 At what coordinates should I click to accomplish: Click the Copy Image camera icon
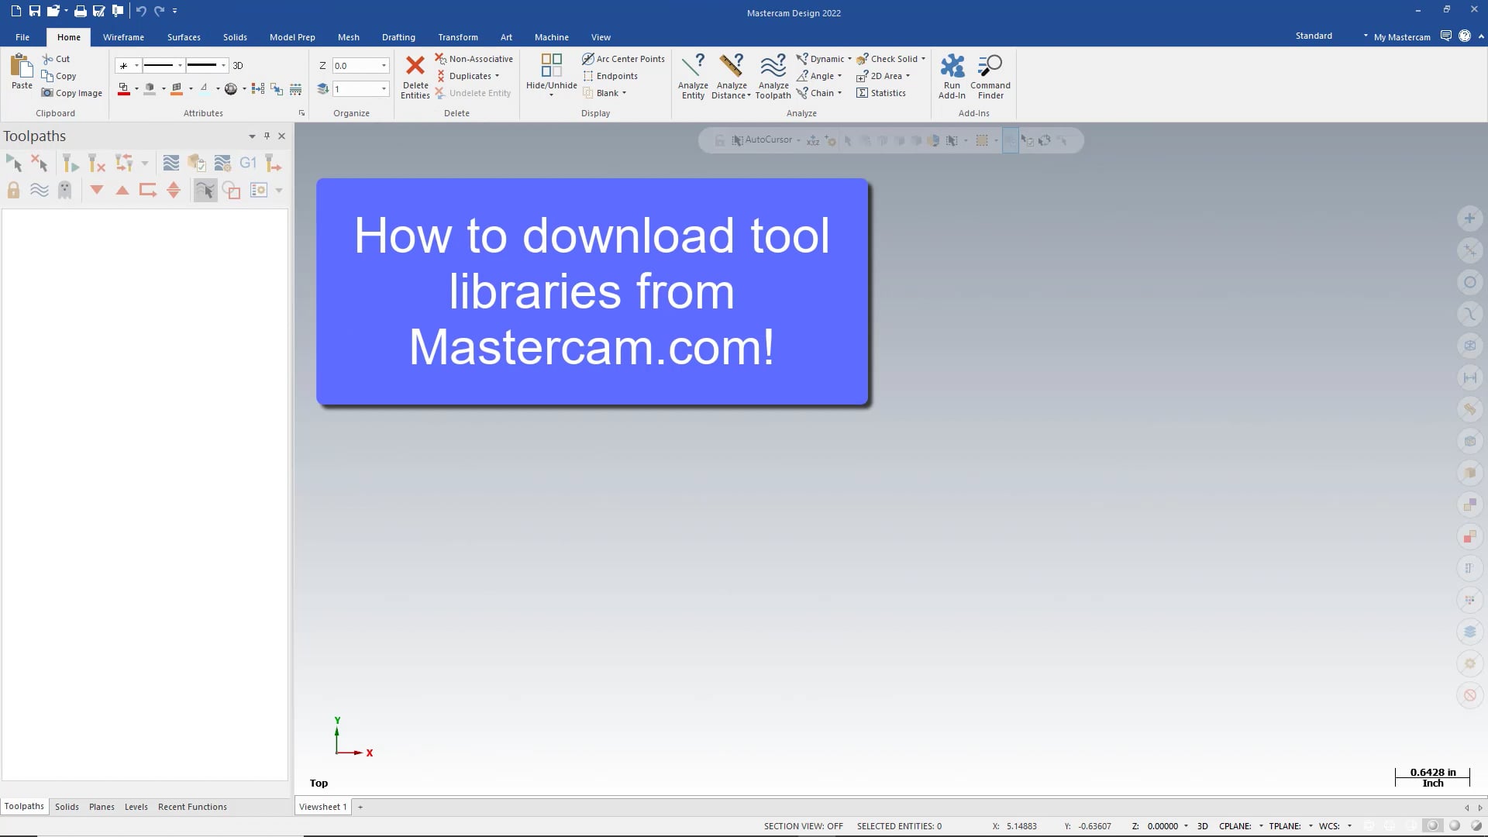[47, 93]
